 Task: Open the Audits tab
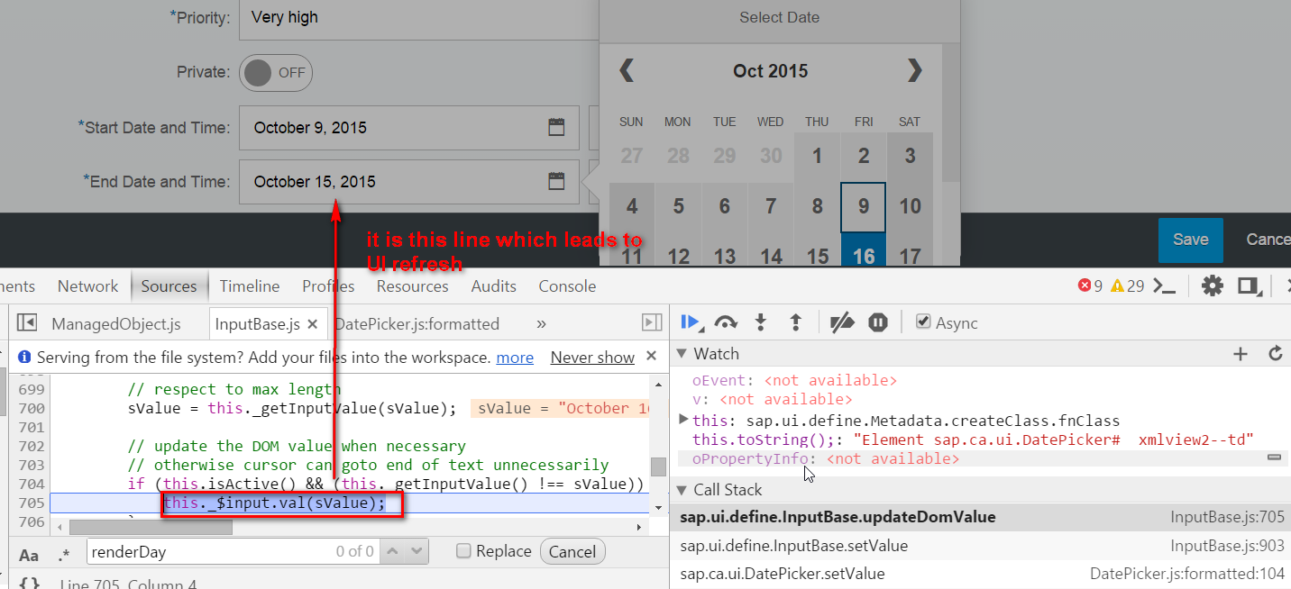pyautogui.click(x=493, y=286)
